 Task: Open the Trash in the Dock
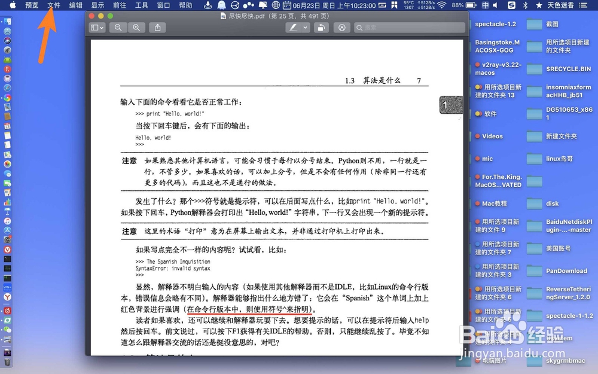click(x=7, y=361)
